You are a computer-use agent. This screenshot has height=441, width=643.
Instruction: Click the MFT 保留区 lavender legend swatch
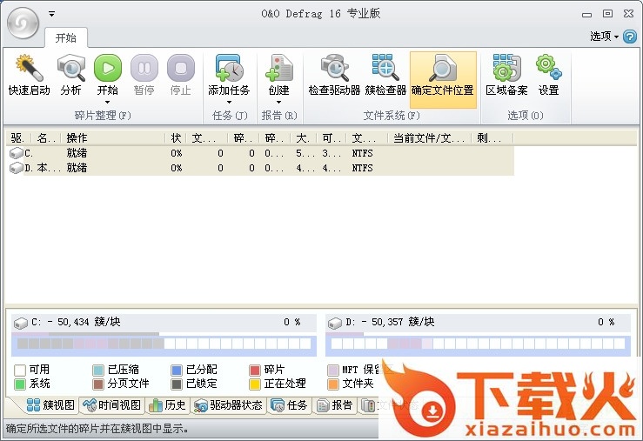click(333, 370)
